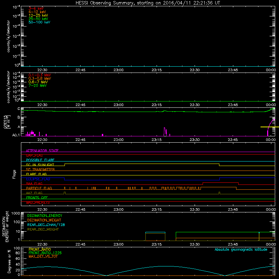The width and height of the screenshot is (279, 279).
Task: Click the BAD_PACKETS label
Action: [x=38, y=202]
